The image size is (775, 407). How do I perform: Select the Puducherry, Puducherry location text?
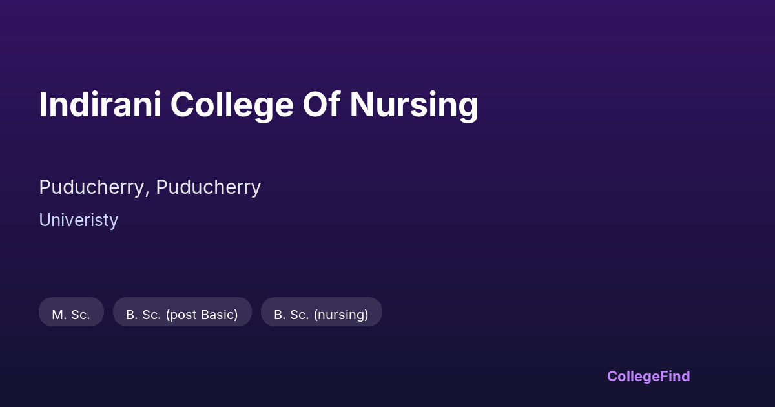[x=150, y=187]
